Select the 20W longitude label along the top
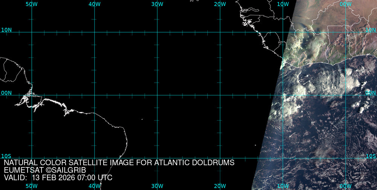This screenshot has width=377, height=190. (x=220, y=4)
